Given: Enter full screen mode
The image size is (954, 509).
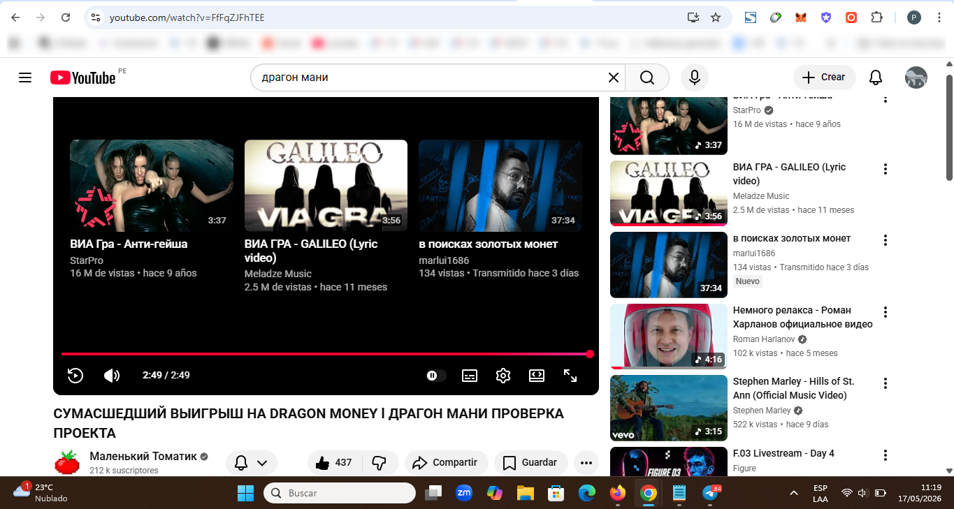Looking at the screenshot, I should [570, 376].
